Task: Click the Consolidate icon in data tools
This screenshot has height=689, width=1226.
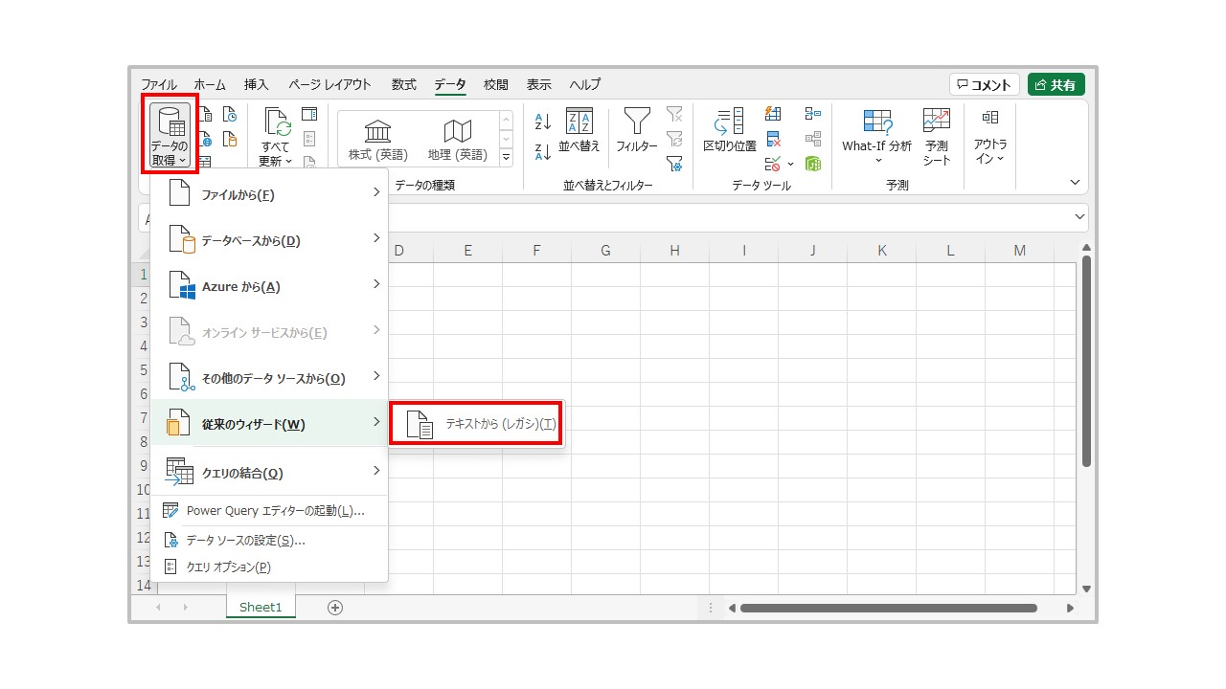Action: click(x=813, y=114)
